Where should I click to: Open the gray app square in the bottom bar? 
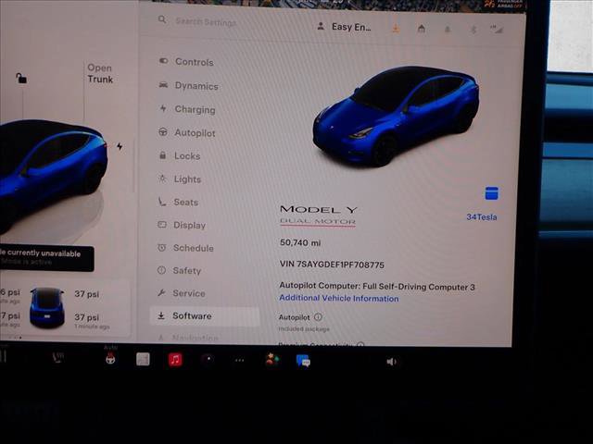click(143, 360)
